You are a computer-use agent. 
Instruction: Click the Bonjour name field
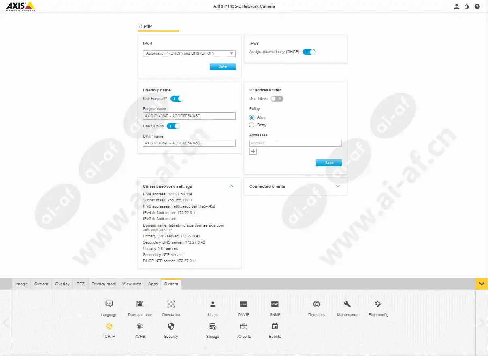coord(189,116)
